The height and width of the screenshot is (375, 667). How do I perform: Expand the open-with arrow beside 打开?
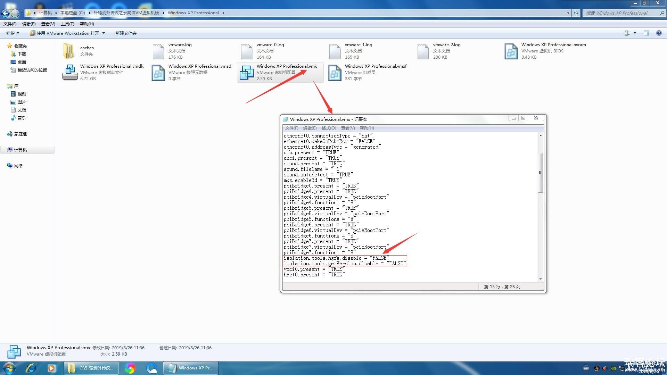click(x=104, y=33)
